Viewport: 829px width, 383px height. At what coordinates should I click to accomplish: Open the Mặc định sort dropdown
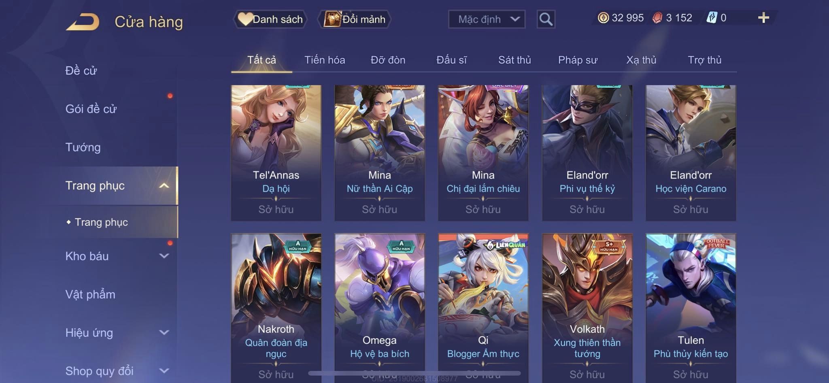[487, 19]
